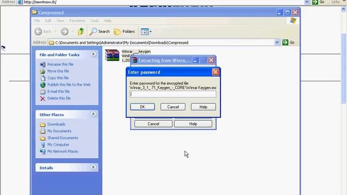This screenshot has width=347, height=195.
Task: Close the Enter password dialog
Action: click(x=215, y=72)
